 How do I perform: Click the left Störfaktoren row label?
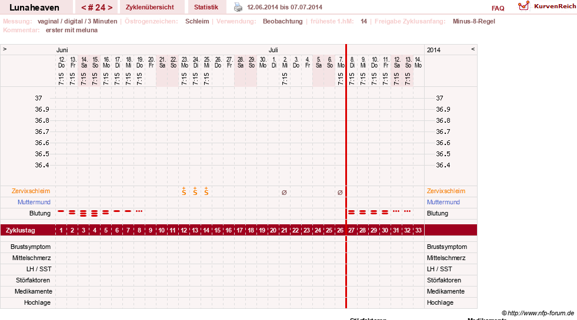click(x=33, y=280)
